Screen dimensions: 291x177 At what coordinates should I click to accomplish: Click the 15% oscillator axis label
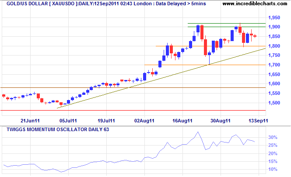(273, 162)
